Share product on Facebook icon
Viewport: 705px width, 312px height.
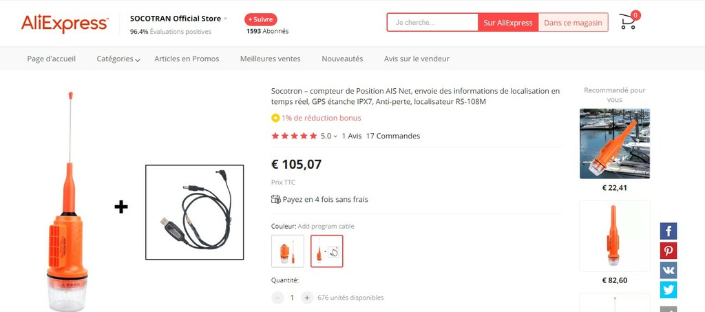click(x=668, y=231)
